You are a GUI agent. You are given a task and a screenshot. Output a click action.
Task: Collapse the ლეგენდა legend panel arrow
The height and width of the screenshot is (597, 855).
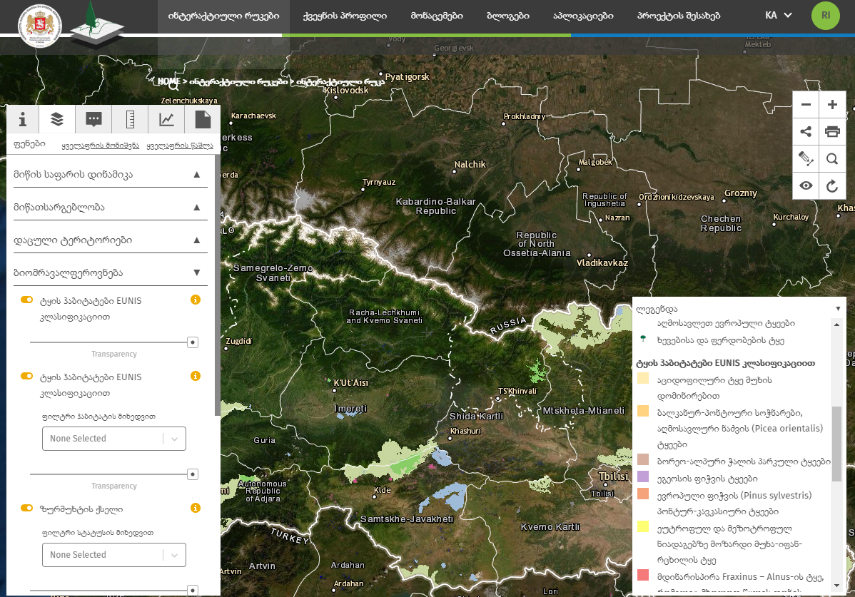click(838, 309)
